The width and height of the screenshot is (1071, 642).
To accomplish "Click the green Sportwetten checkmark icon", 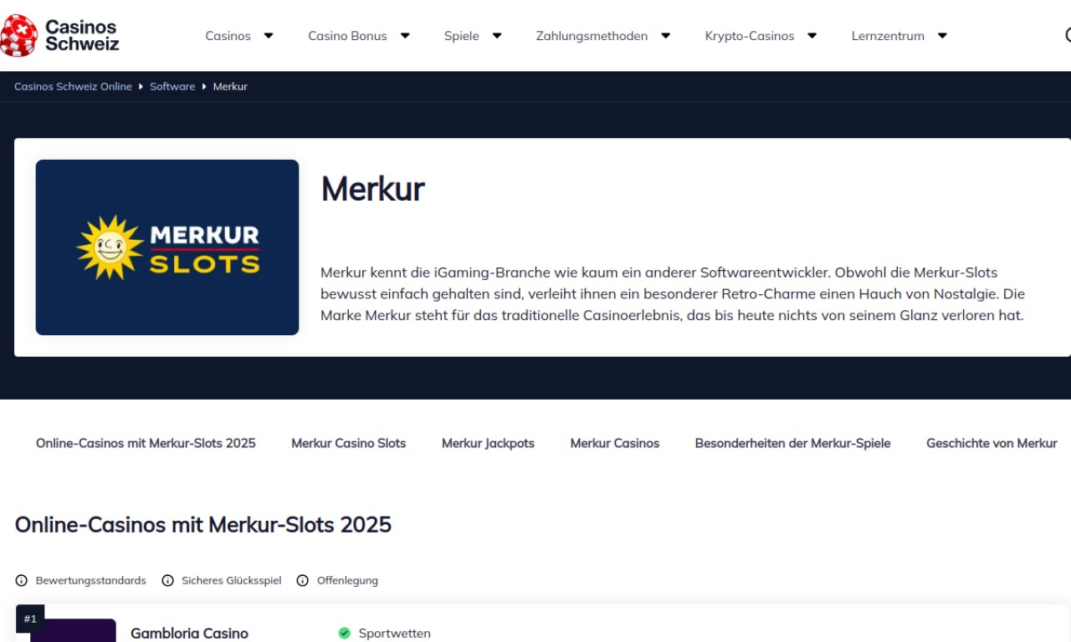I will 344,633.
